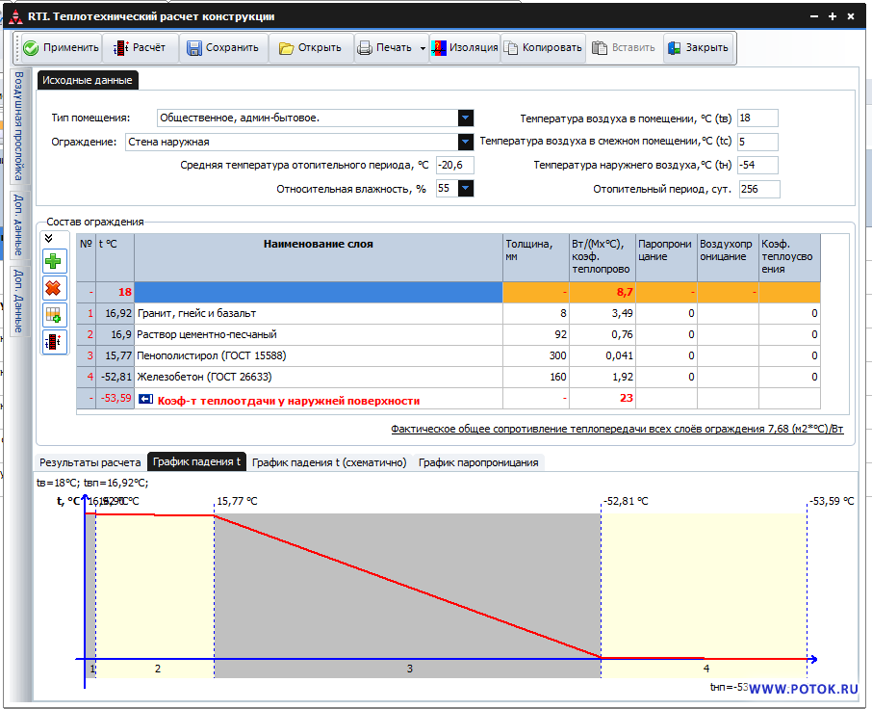
Task: Click the Применить toolbar button
Action: (x=61, y=48)
